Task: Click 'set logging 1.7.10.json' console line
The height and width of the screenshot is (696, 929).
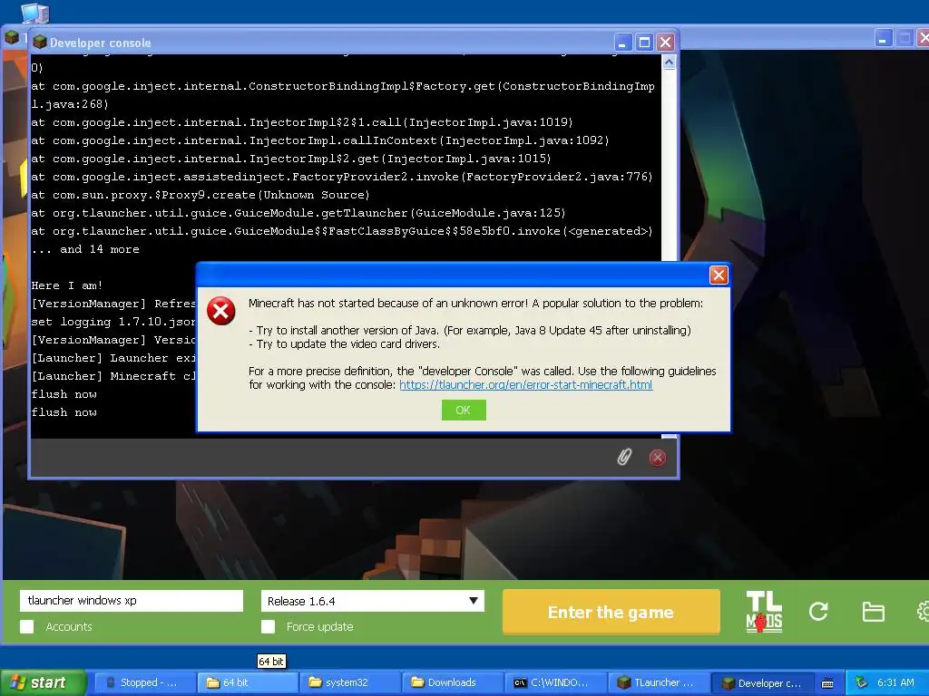Action: pos(112,322)
